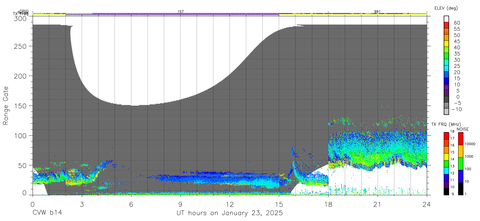
Task: Click the dark gray 0 to -5 ELEV segment
Action: click(446, 99)
